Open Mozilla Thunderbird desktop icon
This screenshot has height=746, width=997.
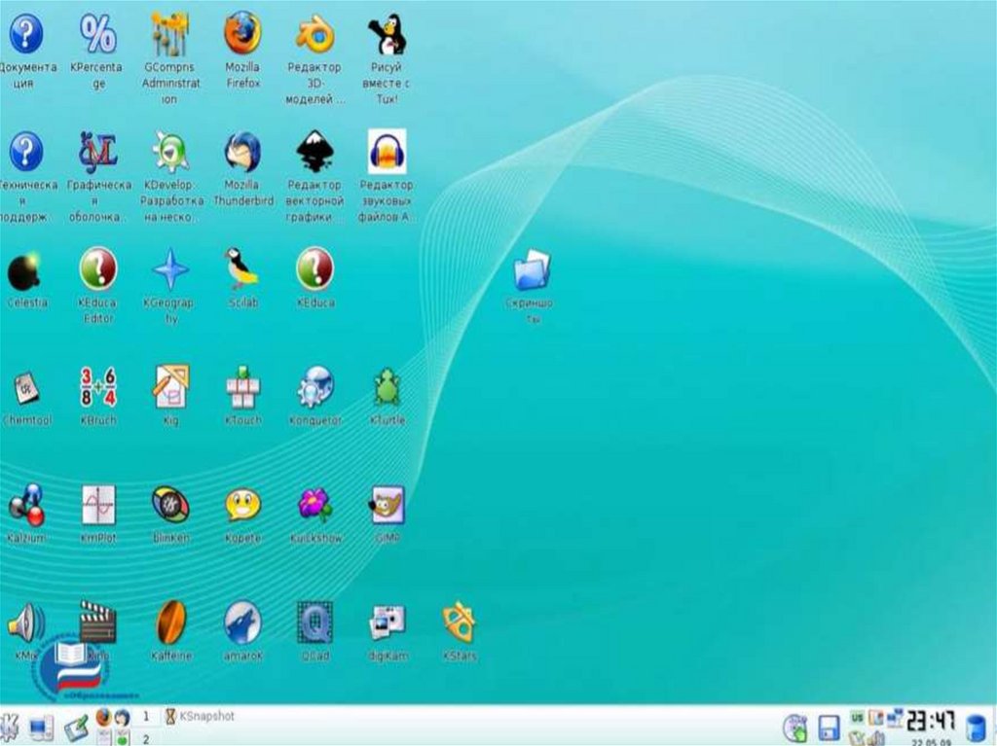(242, 151)
